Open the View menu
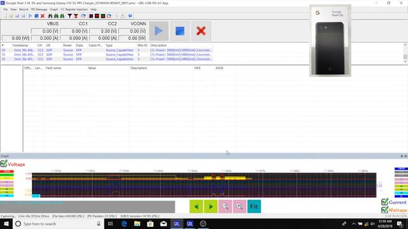Screen dimensions: 408x229 [13, 10]
